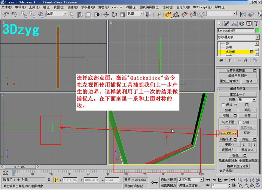Click the Zoom magnifier viewport icon
This screenshot has width=262, height=190.
tap(240, 180)
